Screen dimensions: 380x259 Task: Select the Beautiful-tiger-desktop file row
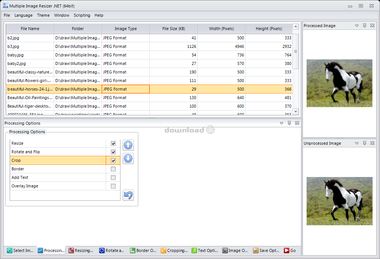click(149, 106)
